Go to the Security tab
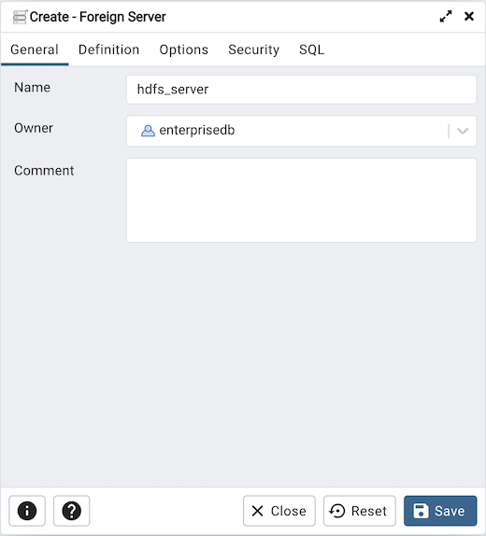486x536 pixels. pyautogui.click(x=253, y=49)
